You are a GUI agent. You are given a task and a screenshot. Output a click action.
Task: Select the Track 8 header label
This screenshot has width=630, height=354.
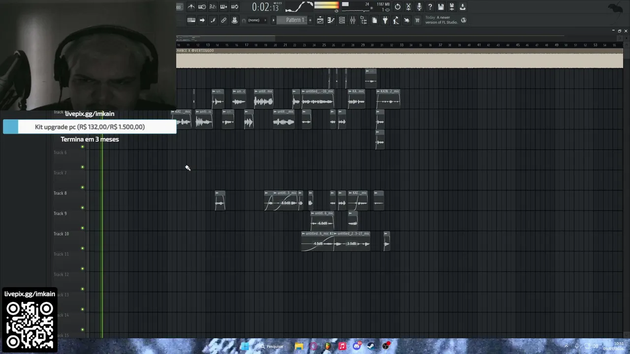60,193
